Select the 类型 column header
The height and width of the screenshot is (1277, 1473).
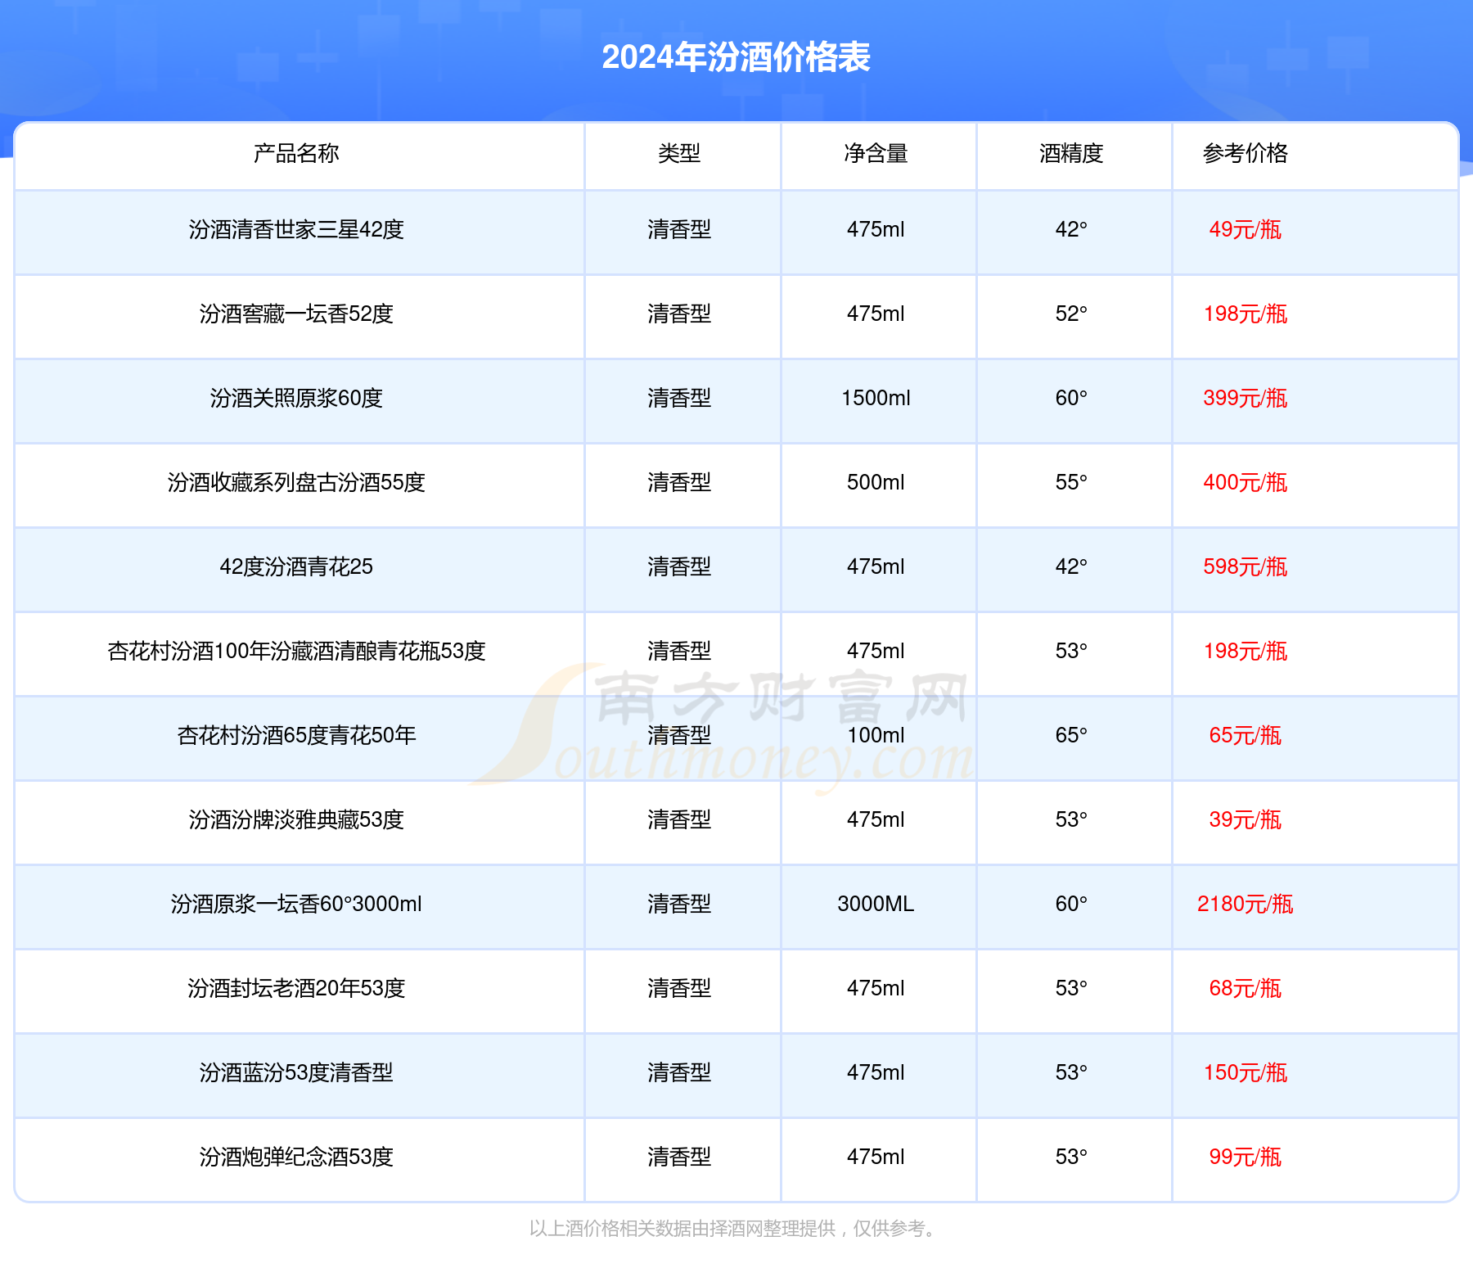point(679,153)
